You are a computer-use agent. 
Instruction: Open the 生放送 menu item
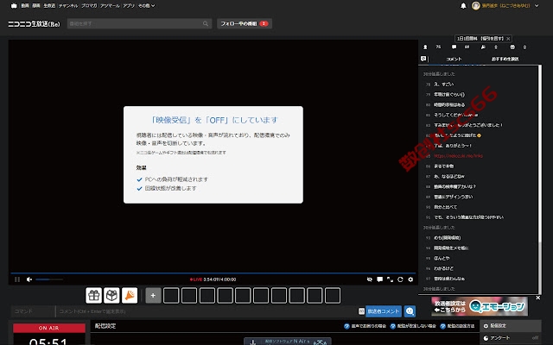[49, 6]
